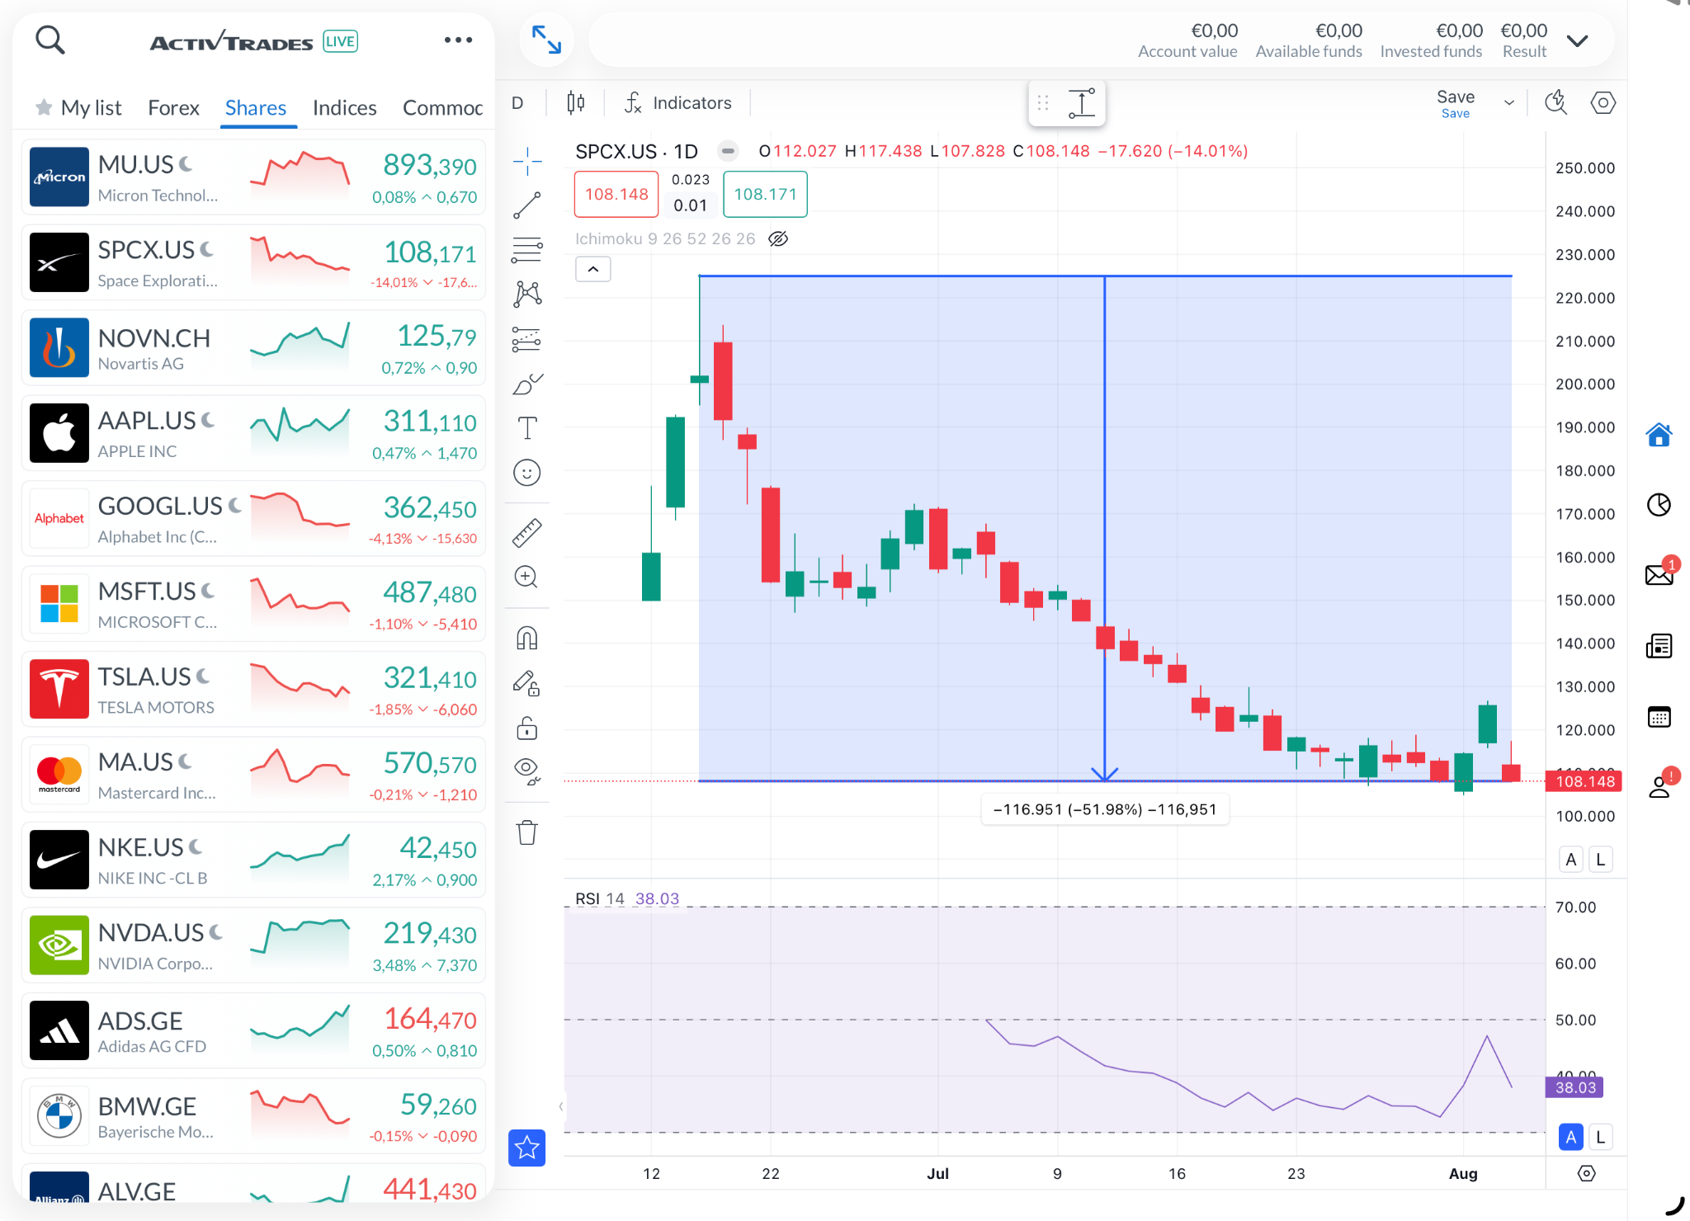Select the horizontal lines Fibonacci tool
The height and width of the screenshot is (1221, 1690).
pos(527,250)
